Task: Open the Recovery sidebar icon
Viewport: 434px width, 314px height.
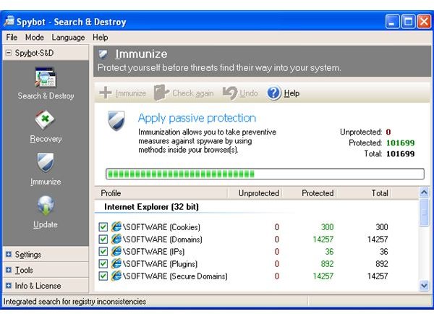Action: coord(46,120)
